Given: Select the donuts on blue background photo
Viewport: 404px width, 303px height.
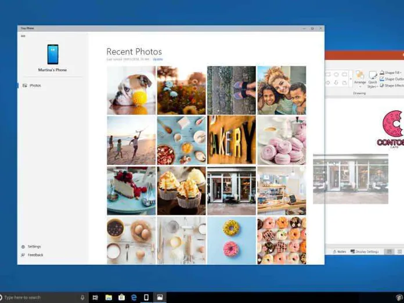Looking at the screenshot, I should pyautogui.click(x=231, y=240).
